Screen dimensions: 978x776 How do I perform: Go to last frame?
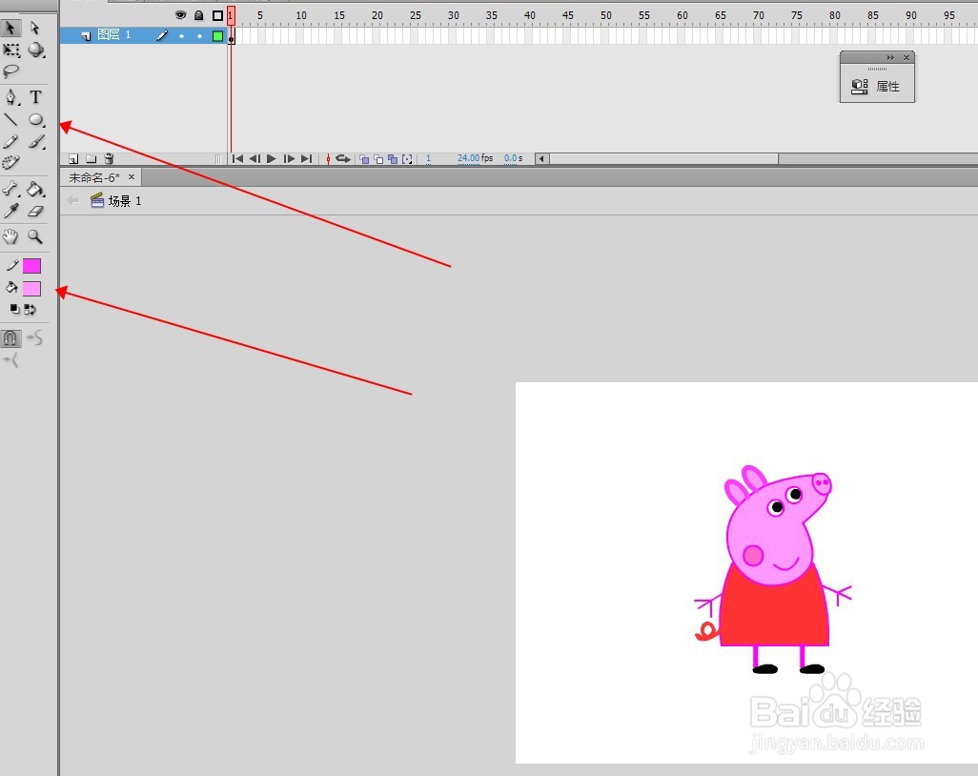coord(306,159)
